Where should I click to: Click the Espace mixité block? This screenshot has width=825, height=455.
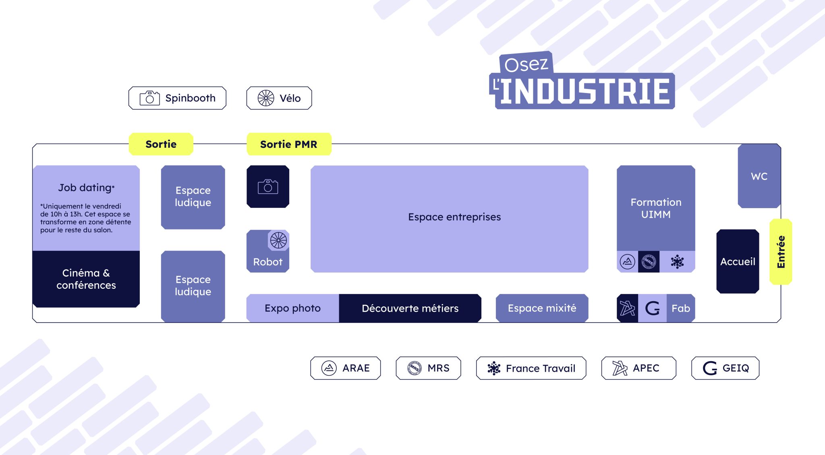coord(542,308)
